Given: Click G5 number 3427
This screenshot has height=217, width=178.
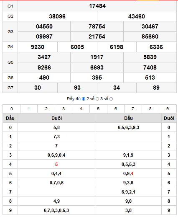Looking at the screenshot, I should coord(44,57).
